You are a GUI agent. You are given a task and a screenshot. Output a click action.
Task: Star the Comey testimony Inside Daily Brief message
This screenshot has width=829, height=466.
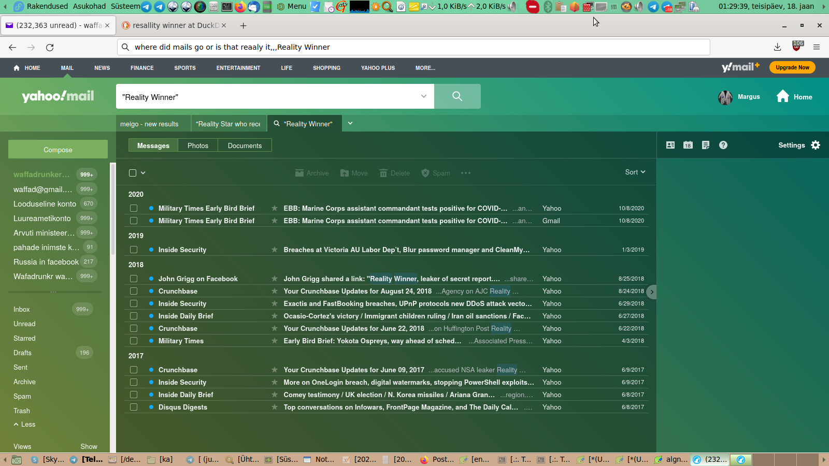coord(275,395)
